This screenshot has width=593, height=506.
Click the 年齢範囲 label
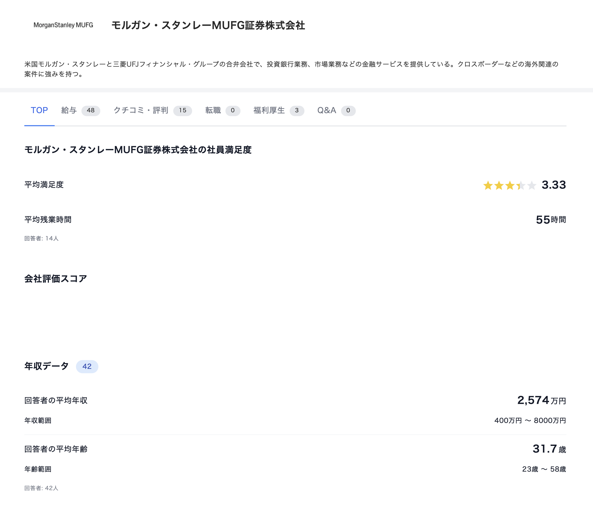(38, 469)
